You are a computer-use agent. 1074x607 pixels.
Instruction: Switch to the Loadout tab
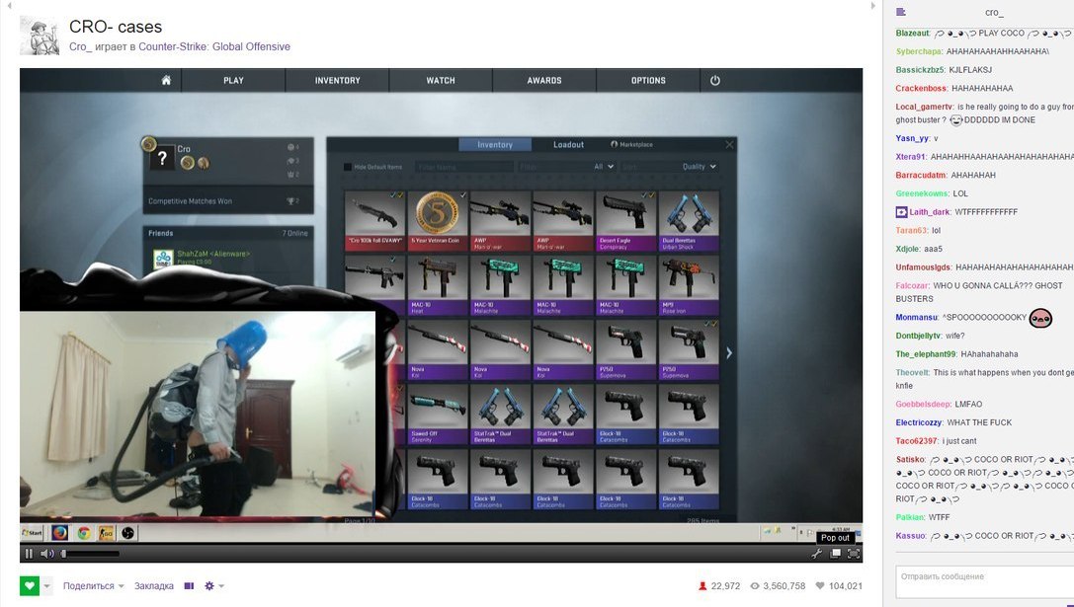pos(568,144)
